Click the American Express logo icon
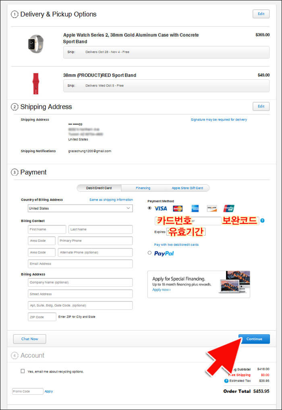 195,208
